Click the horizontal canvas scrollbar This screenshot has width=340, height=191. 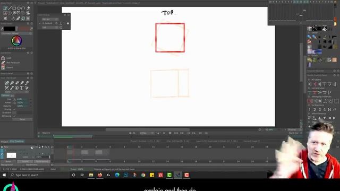tap(148, 129)
